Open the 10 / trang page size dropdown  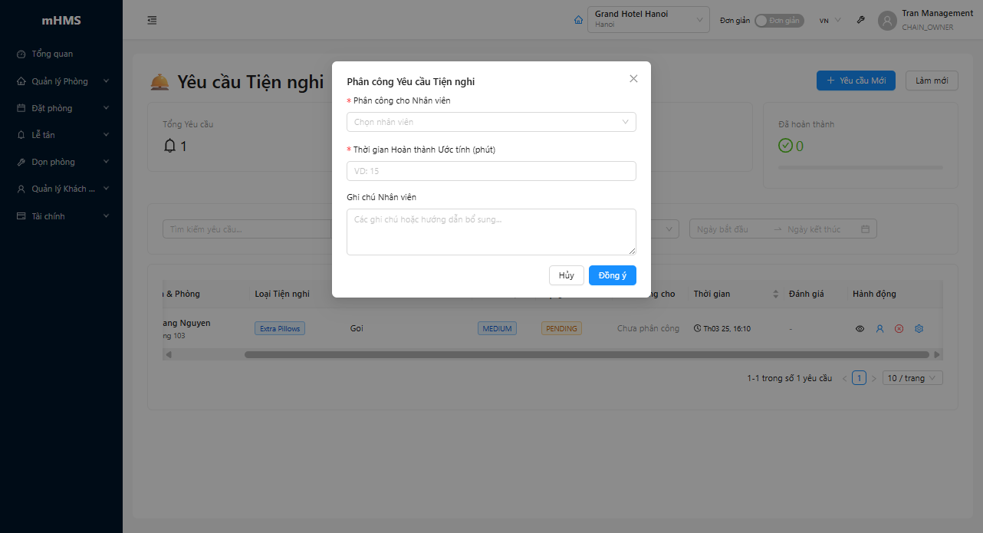tap(912, 377)
